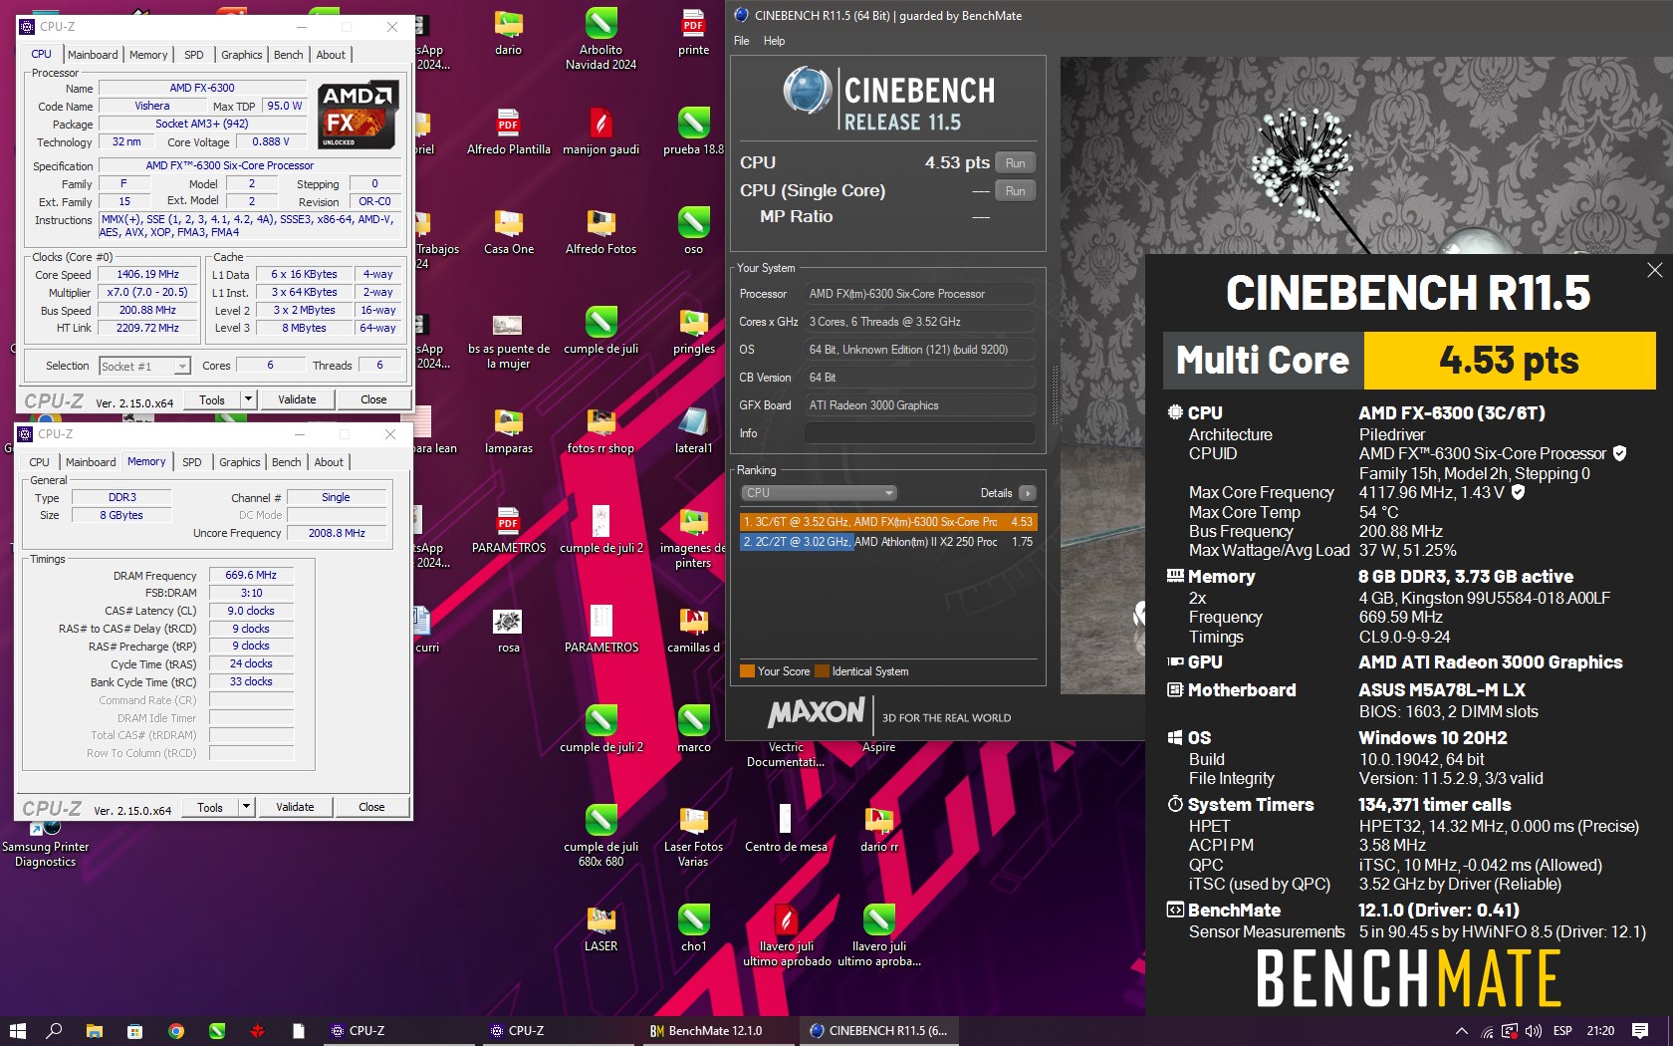Open notification center in taskbar

pos(1640,1031)
